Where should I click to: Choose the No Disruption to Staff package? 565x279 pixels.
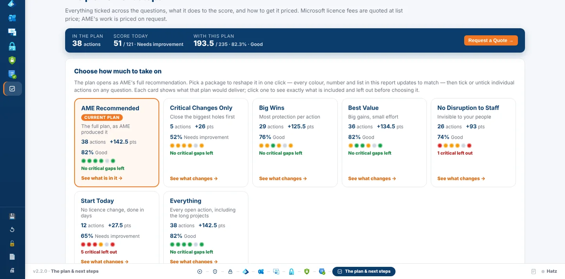pos(473,143)
